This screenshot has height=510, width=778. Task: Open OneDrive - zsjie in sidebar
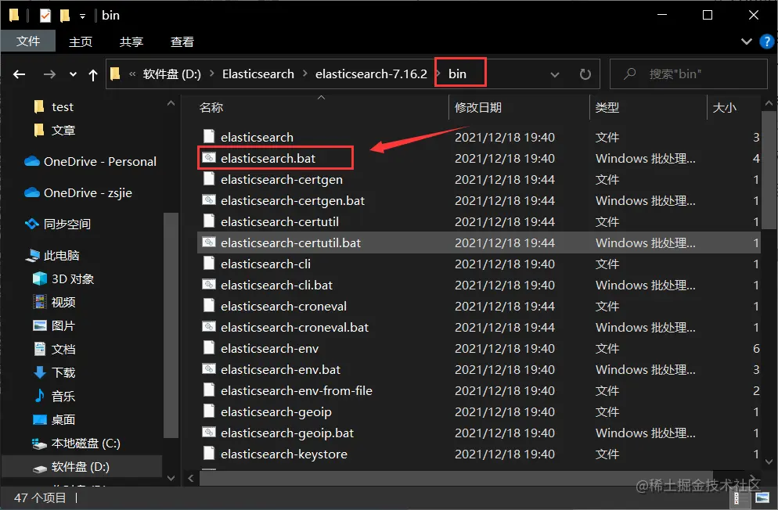coord(88,192)
